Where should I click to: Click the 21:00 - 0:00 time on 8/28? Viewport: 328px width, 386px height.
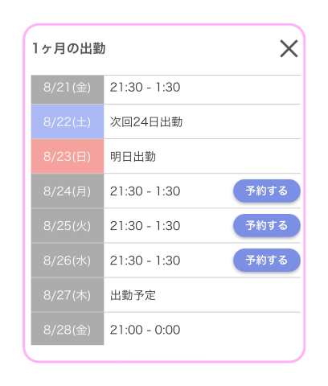145,330
